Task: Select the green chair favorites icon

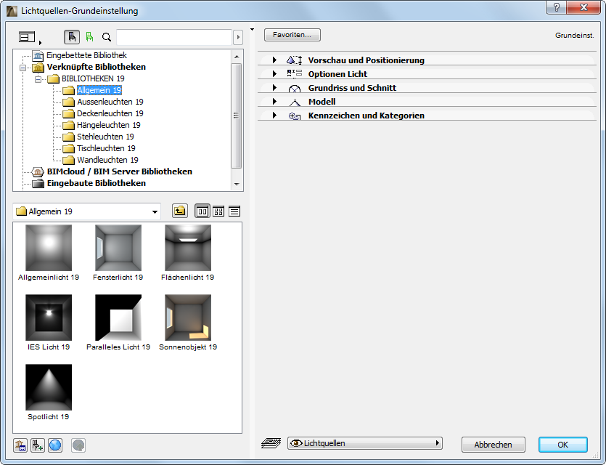Action: [x=90, y=37]
